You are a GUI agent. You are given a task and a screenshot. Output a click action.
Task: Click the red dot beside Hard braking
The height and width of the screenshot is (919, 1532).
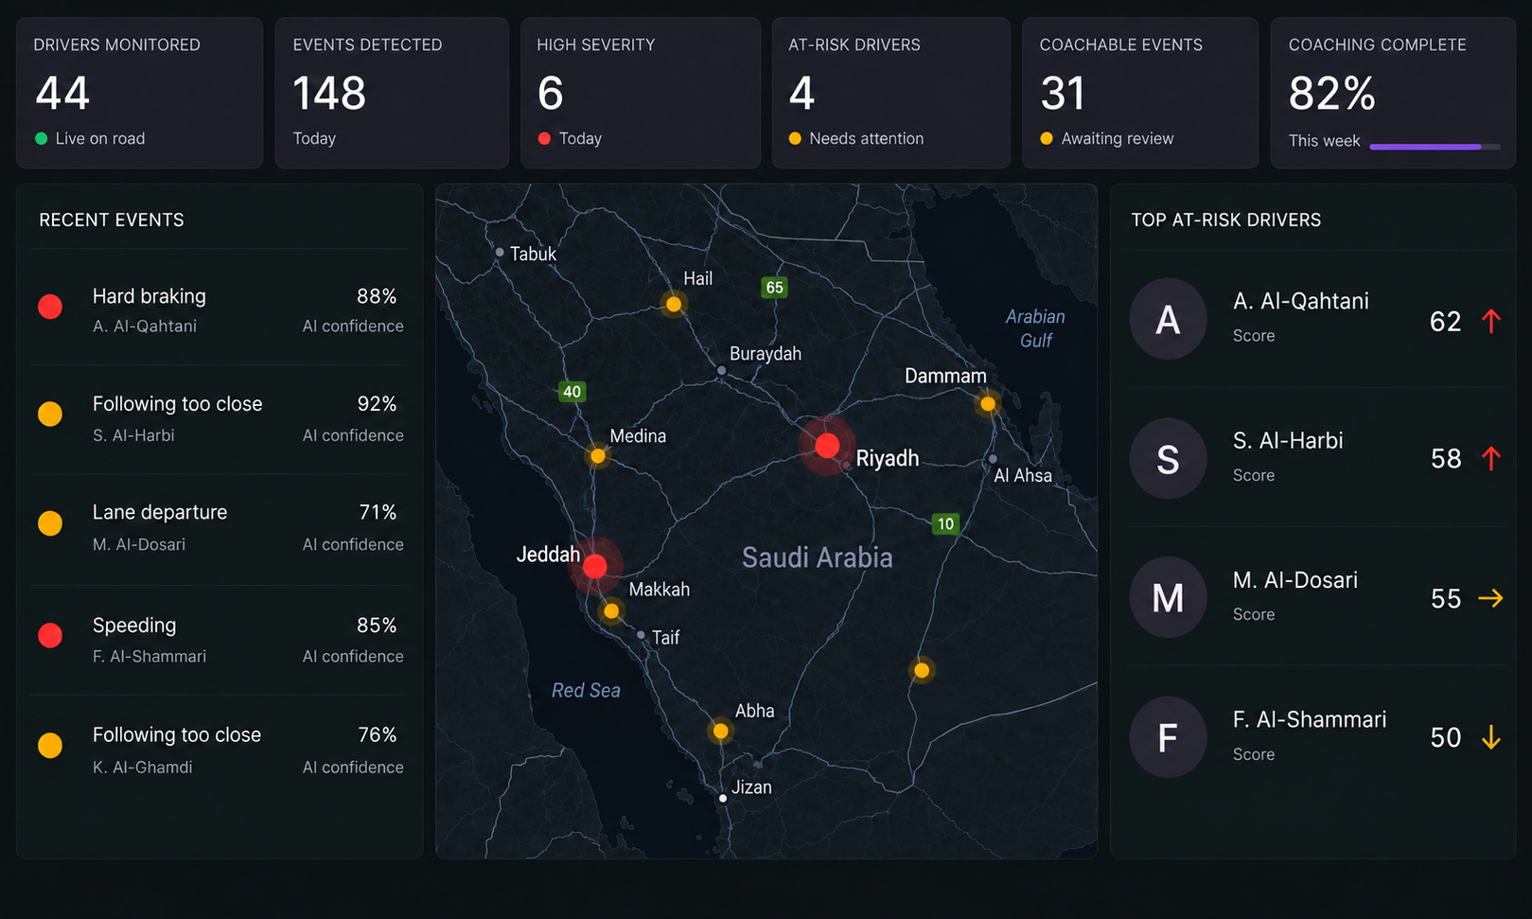pyautogui.click(x=50, y=307)
